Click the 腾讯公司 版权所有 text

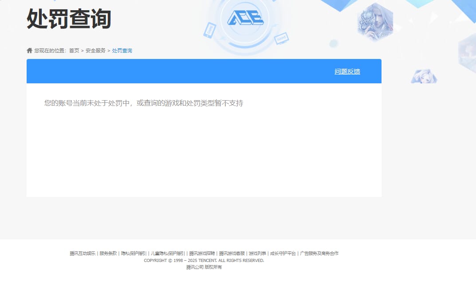(x=204, y=267)
